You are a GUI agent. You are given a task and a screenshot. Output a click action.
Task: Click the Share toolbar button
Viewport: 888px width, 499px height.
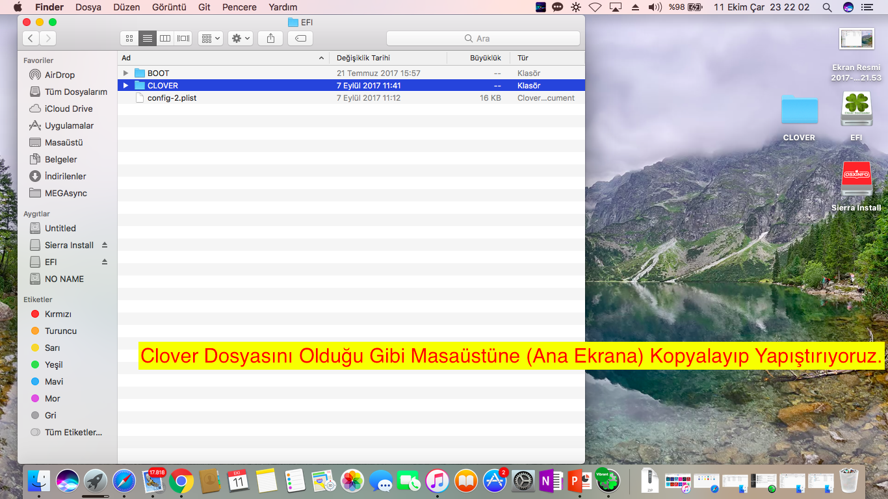[270, 38]
